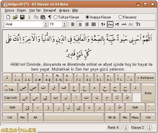Click the Turkish translation text starting with Allâh'ım

pos(81,67)
